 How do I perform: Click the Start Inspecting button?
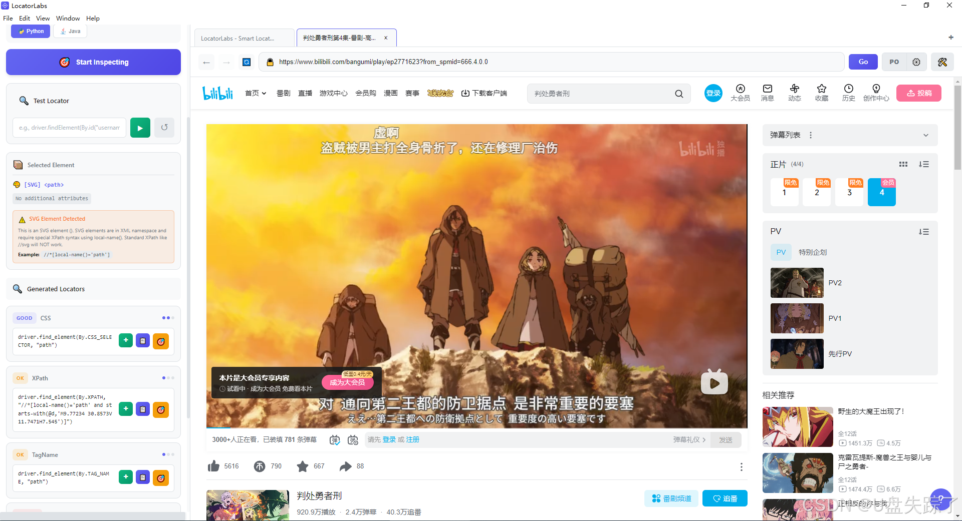pyautogui.click(x=93, y=62)
